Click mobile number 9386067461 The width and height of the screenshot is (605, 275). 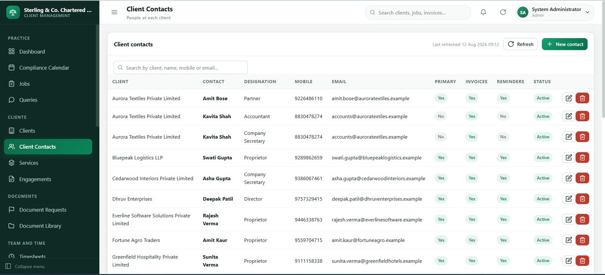tap(309, 178)
